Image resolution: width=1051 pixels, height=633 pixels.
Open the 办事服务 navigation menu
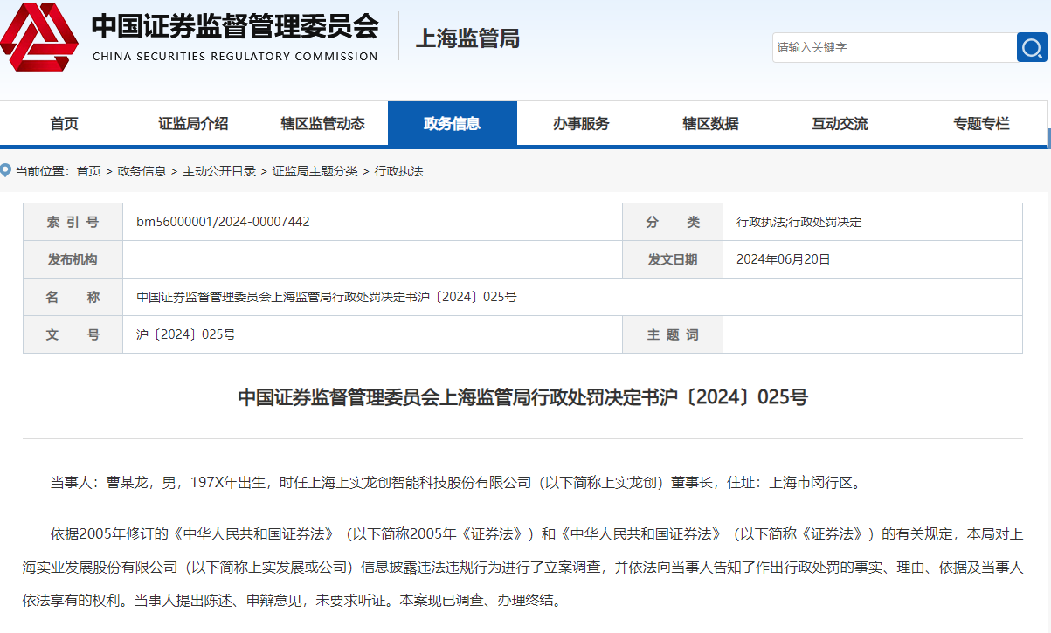(581, 124)
